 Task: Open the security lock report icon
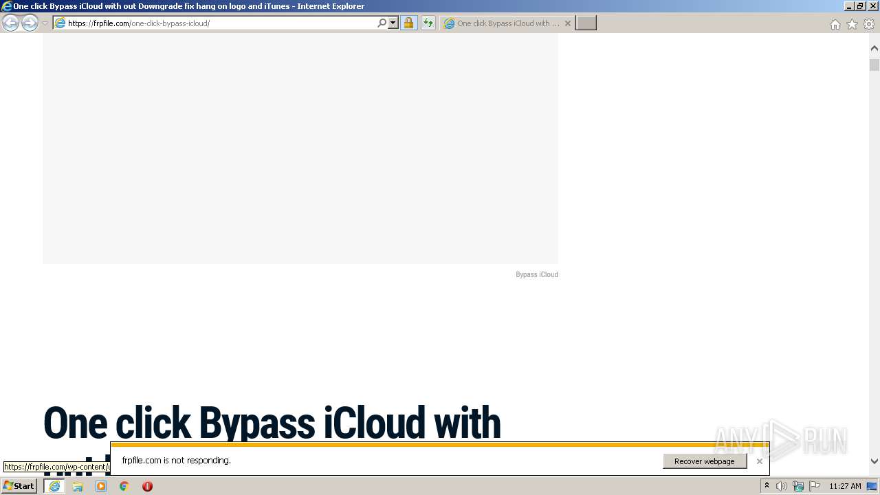(408, 23)
